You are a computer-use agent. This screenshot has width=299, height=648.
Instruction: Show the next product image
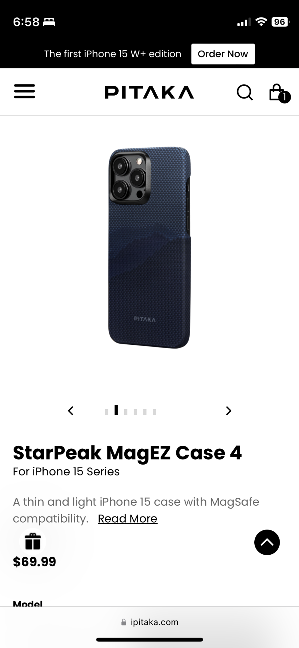[x=228, y=411]
